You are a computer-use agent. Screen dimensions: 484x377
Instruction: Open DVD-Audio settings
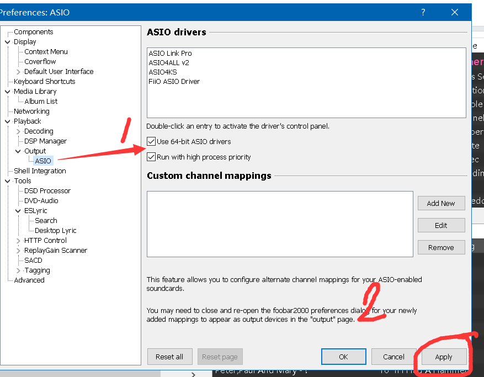point(41,201)
